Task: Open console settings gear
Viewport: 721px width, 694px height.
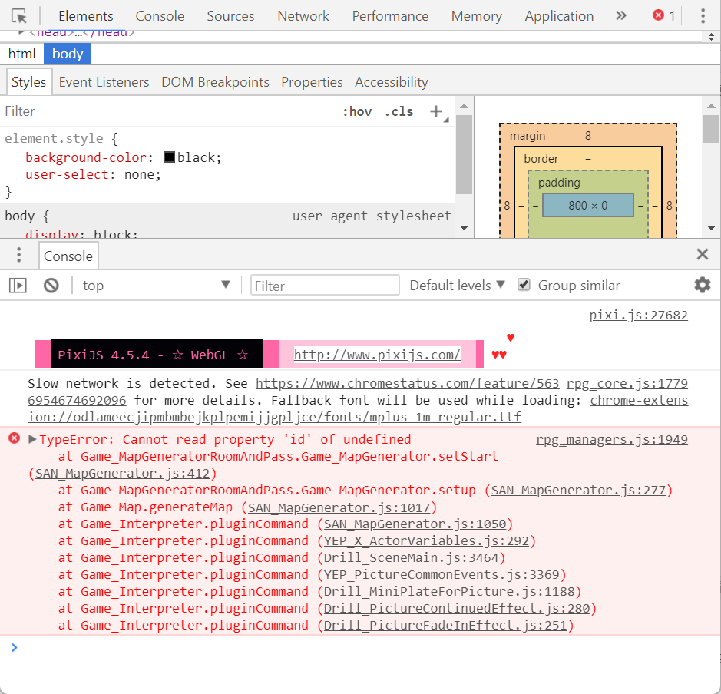Action: tap(702, 286)
